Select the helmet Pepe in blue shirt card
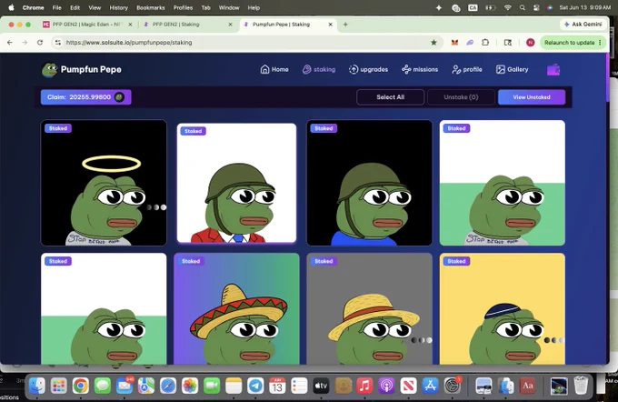This screenshot has width=618, height=402. [x=369, y=183]
